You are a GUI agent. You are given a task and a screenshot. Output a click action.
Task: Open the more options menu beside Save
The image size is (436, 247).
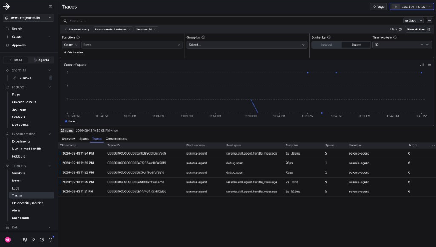(x=429, y=20)
